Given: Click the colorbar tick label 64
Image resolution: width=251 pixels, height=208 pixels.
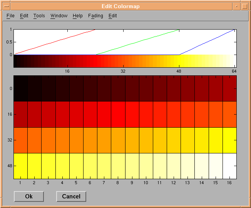Looking at the screenshot, I should click(x=234, y=71).
